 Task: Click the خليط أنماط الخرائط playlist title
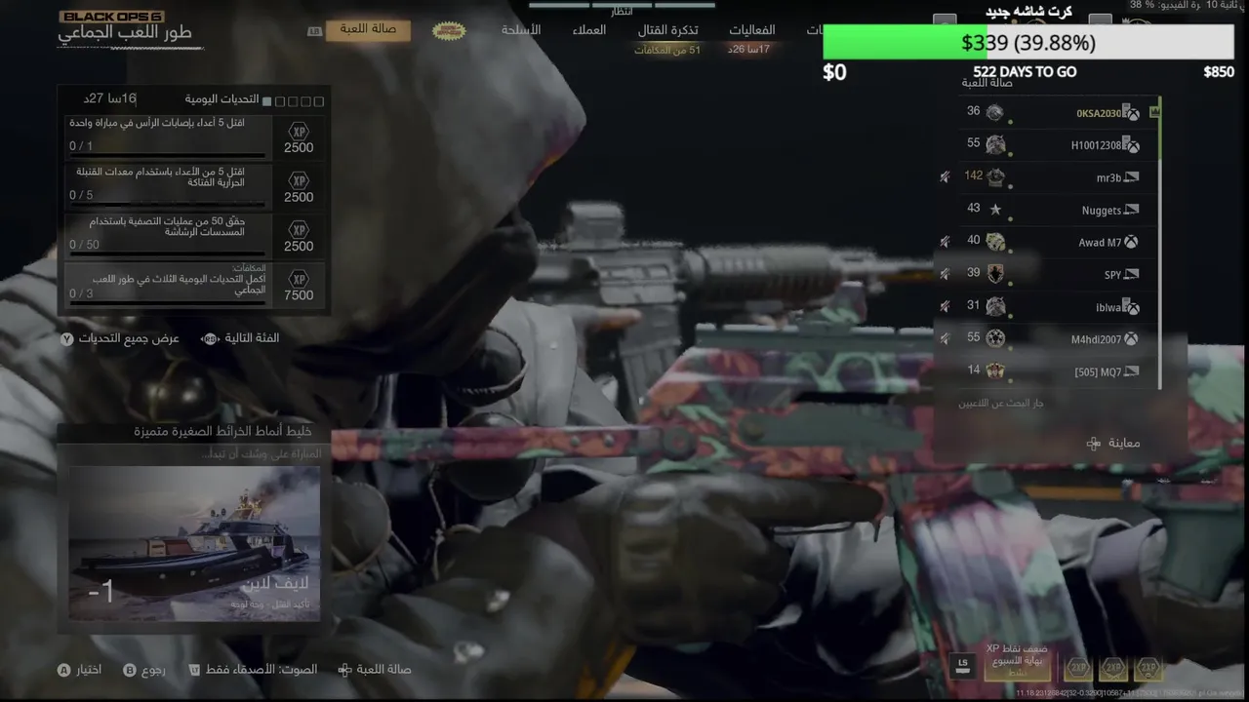point(222,431)
